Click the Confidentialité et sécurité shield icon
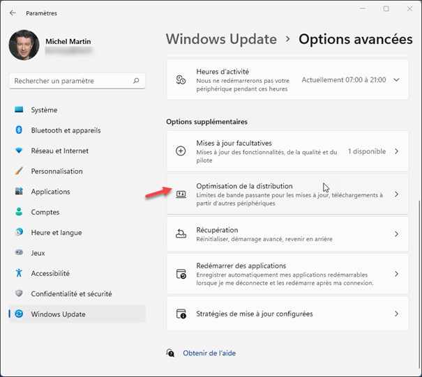The height and width of the screenshot is (377, 422). coord(19,294)
